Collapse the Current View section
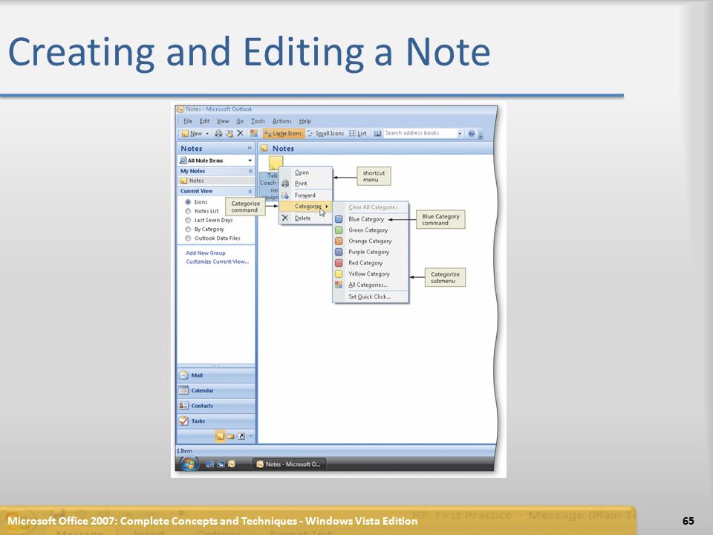This screenshot has width=713, height=535. [x=250, y=191]
